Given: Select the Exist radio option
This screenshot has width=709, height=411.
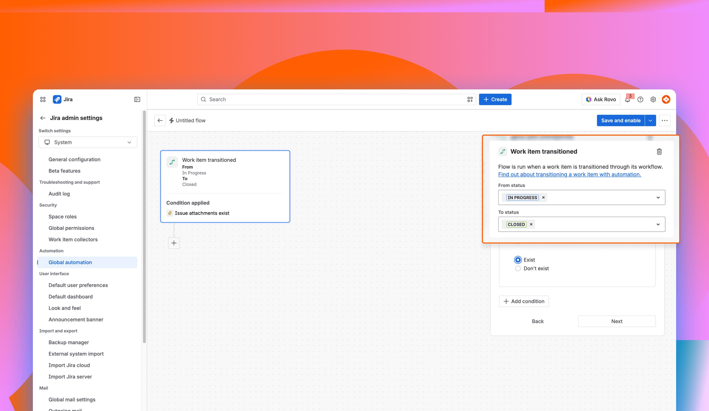Looking at the screenshot, I should click(518, 260).
